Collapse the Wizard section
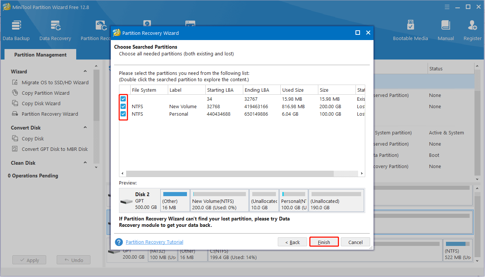The width and height of the screenshot is (485, 277). 84,71
